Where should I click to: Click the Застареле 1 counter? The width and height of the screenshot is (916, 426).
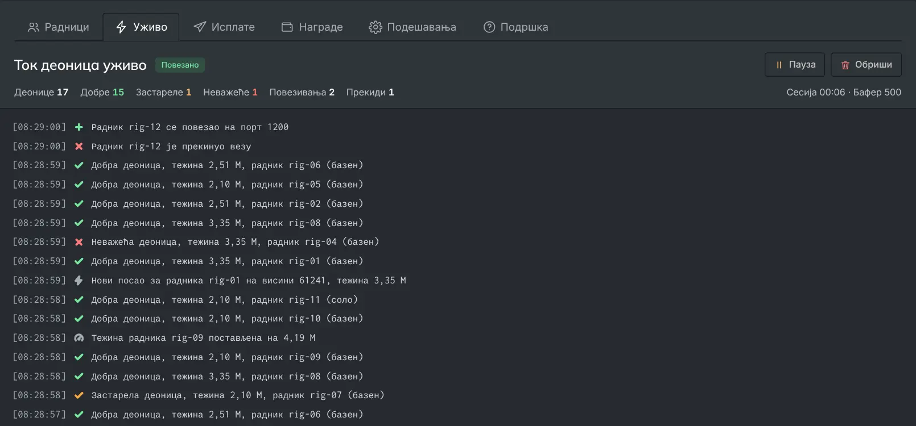(164, 92)
